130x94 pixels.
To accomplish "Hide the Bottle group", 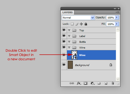I will [x=64, y=41].
